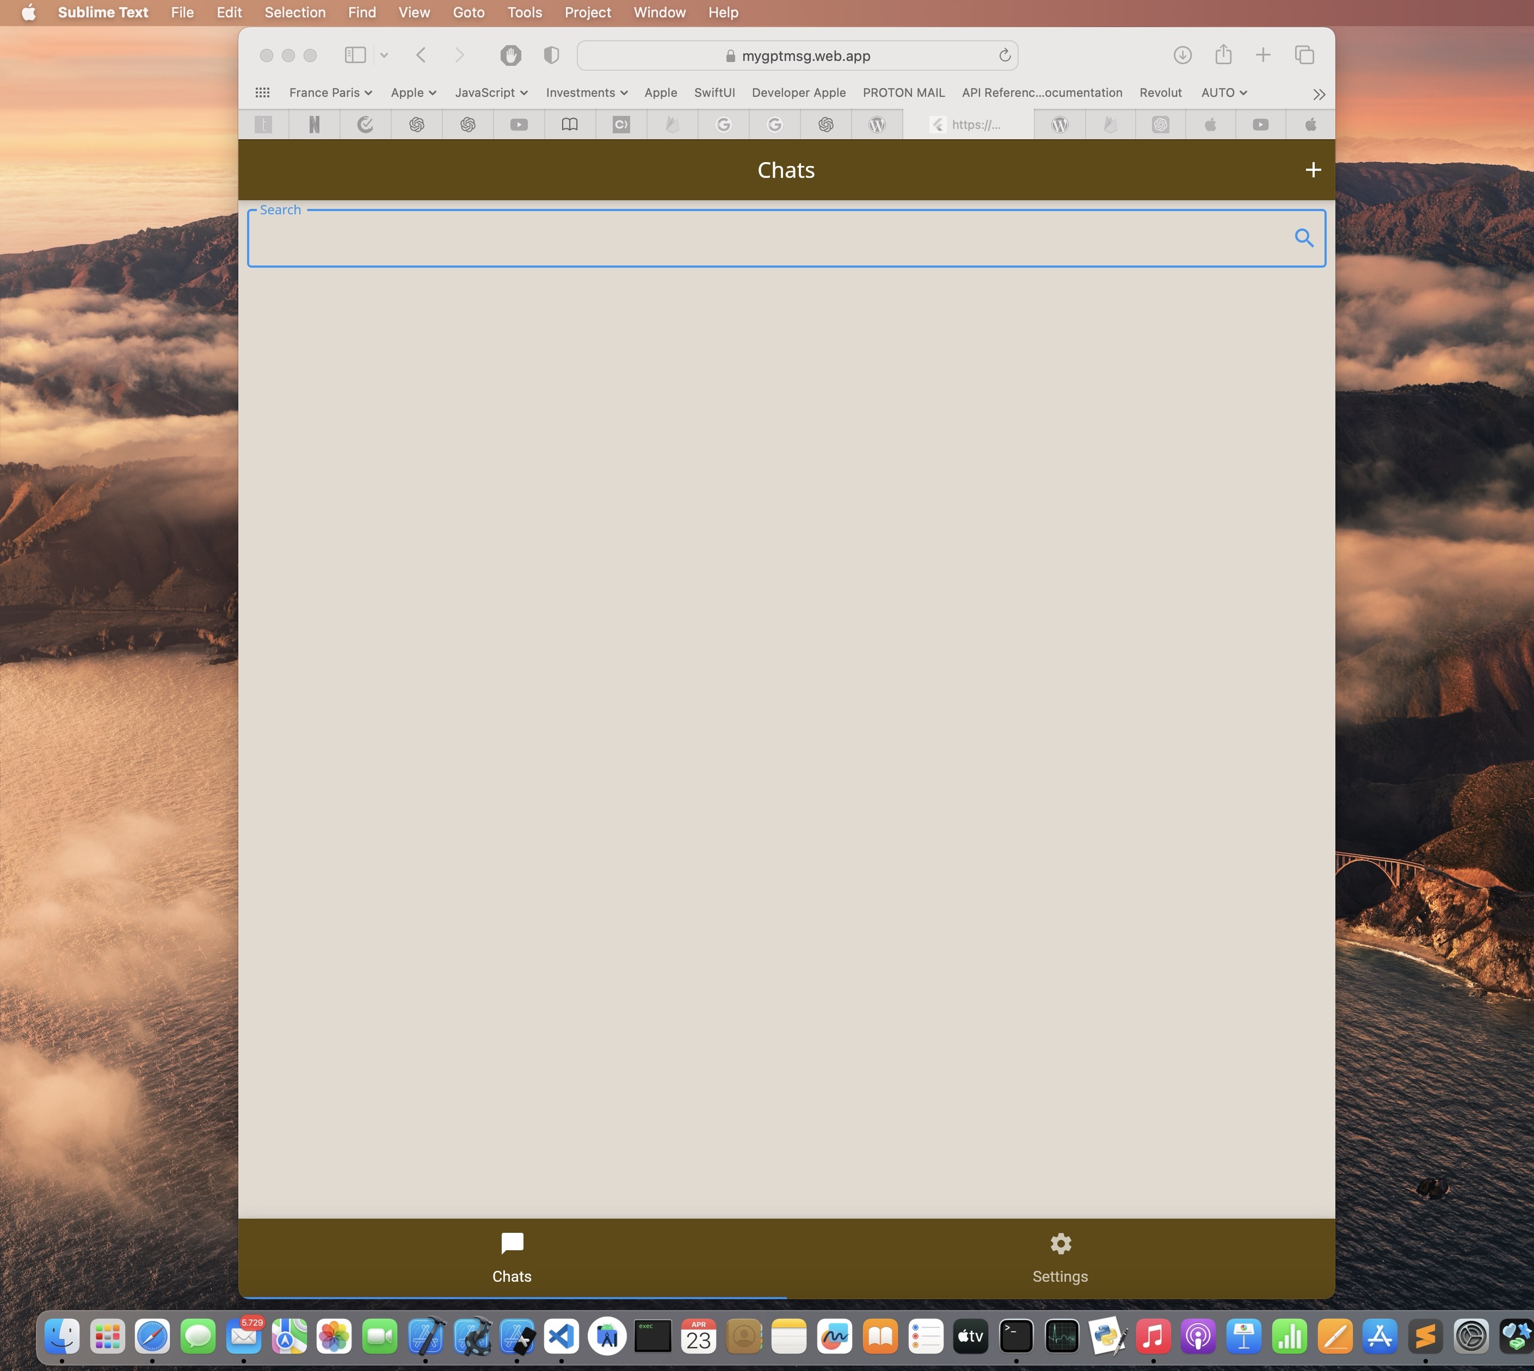Viewport: 1534px width, 1371px height.
Task: Open the Settings bottom tab
Action: tap(1060, 1258)
